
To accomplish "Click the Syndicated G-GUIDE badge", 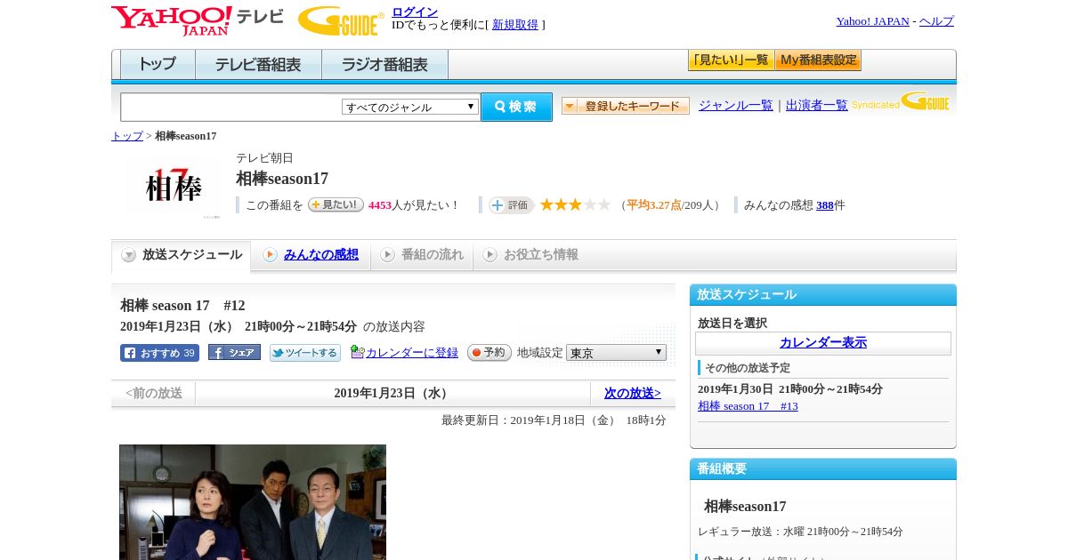I will point(900,101).
